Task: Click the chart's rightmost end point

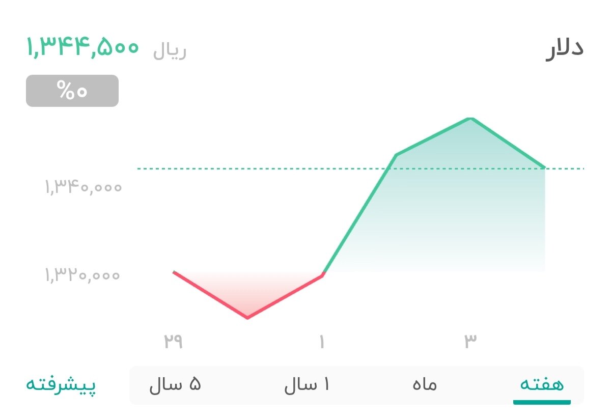Action: point(544,166)
